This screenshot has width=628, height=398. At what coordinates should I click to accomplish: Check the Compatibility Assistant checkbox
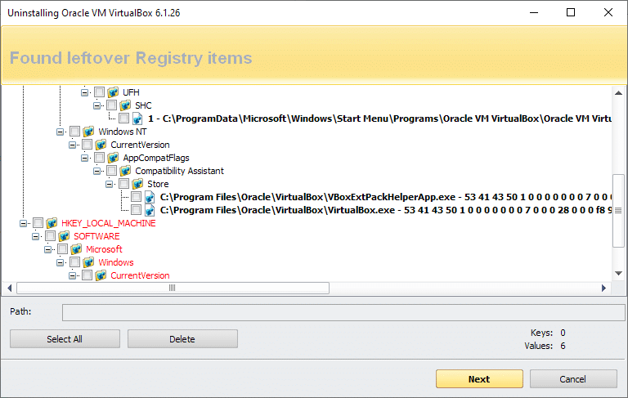[112, 171]
